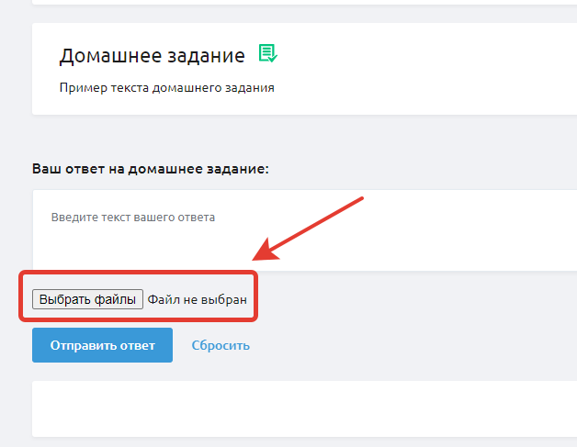577x447 pixels.
Task: Reset the form via "Сбросить" link
Action: (221, 345)
